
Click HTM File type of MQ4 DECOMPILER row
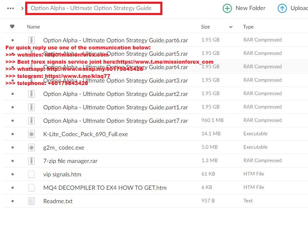(x=253, y=187)
